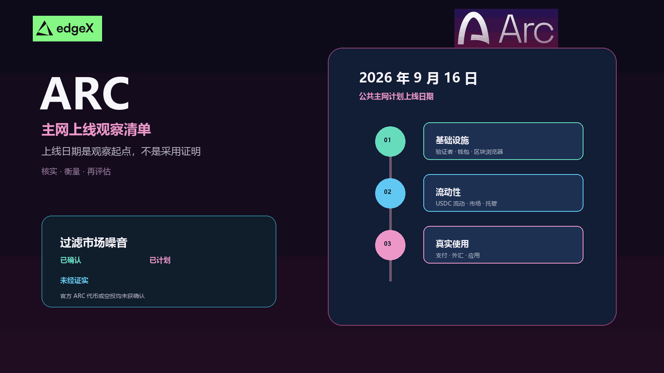Click the 未经证实 status label

(74, 280)
